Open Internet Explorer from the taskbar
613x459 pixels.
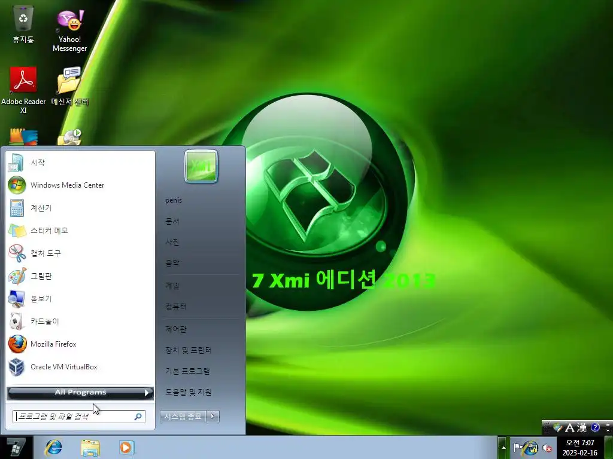[x=53, y=448]
